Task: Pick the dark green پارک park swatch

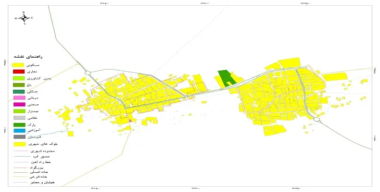Action: 19,125
